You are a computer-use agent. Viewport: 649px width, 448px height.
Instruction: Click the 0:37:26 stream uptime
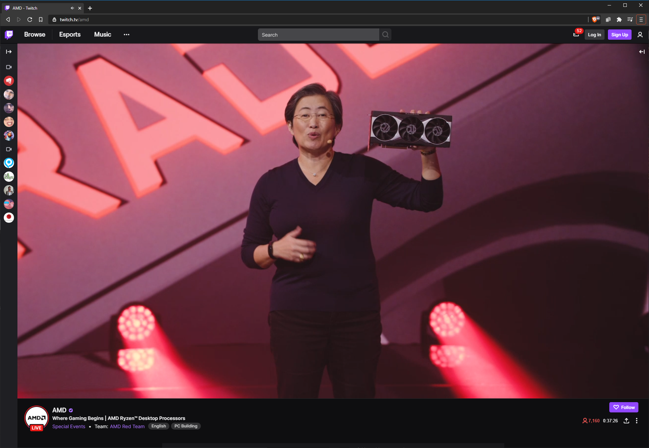tap(610, 421)
